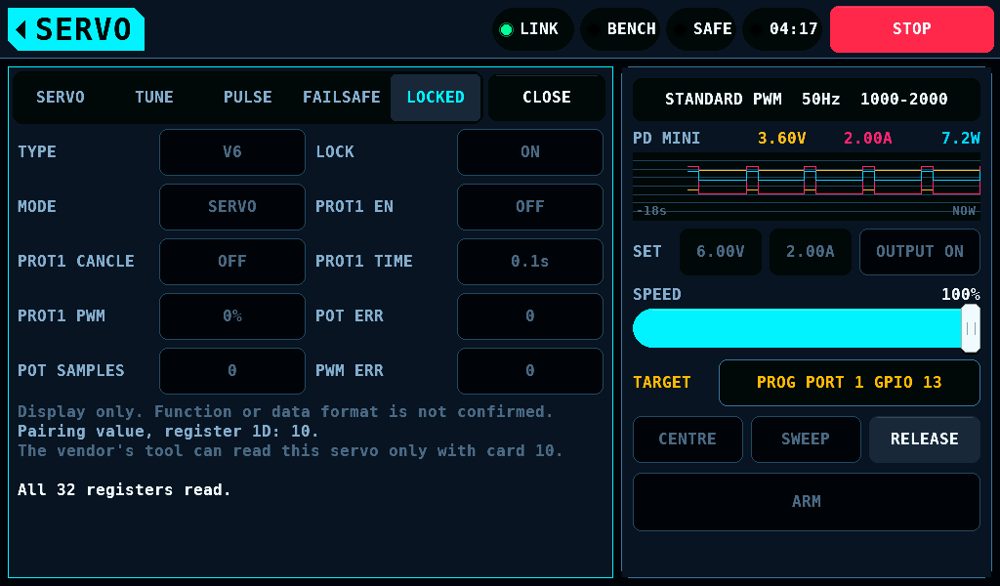
Task: Click the green LINK status indicator
Action: [x=532, y=29]
